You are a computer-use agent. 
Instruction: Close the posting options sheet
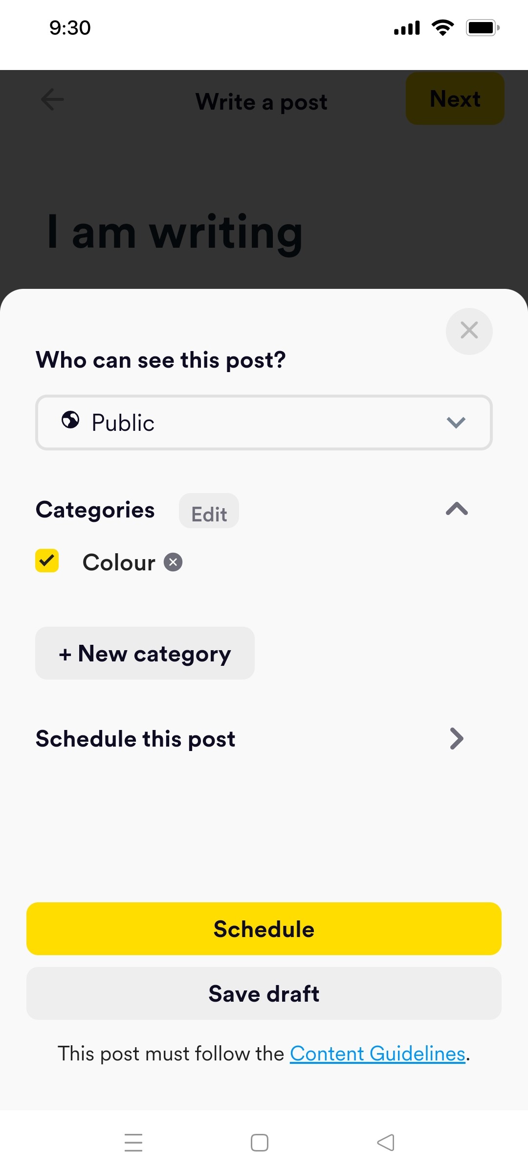coord(469,330)
